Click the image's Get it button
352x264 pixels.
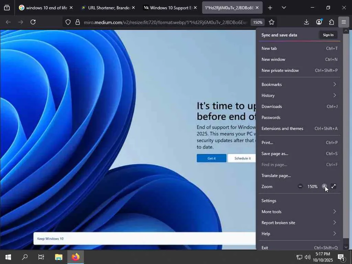211,158
